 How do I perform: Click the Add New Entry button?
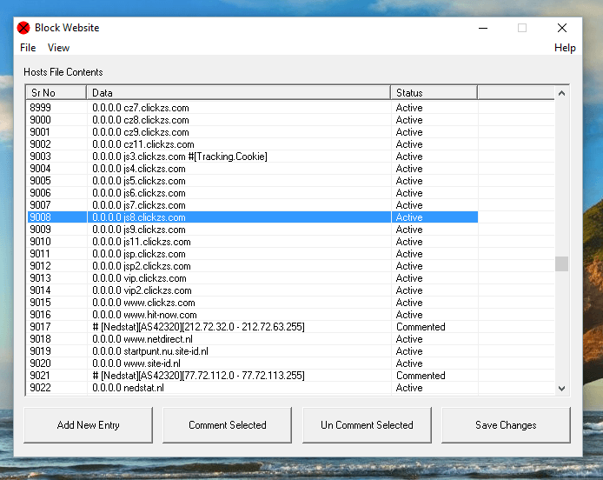[88, 425]
